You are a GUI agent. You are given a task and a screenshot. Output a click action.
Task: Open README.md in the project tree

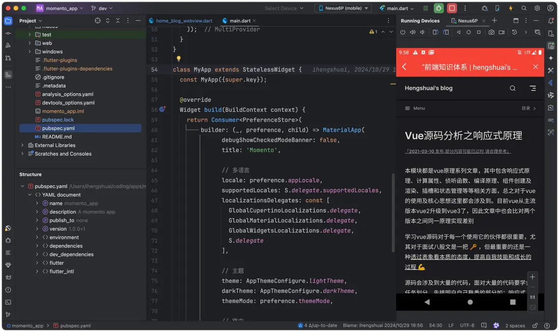57,137
